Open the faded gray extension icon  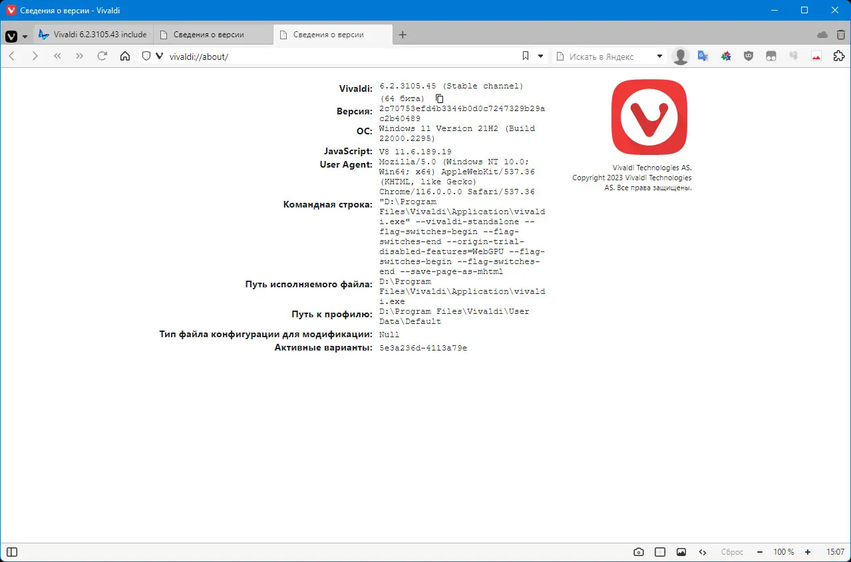[794, 57]
